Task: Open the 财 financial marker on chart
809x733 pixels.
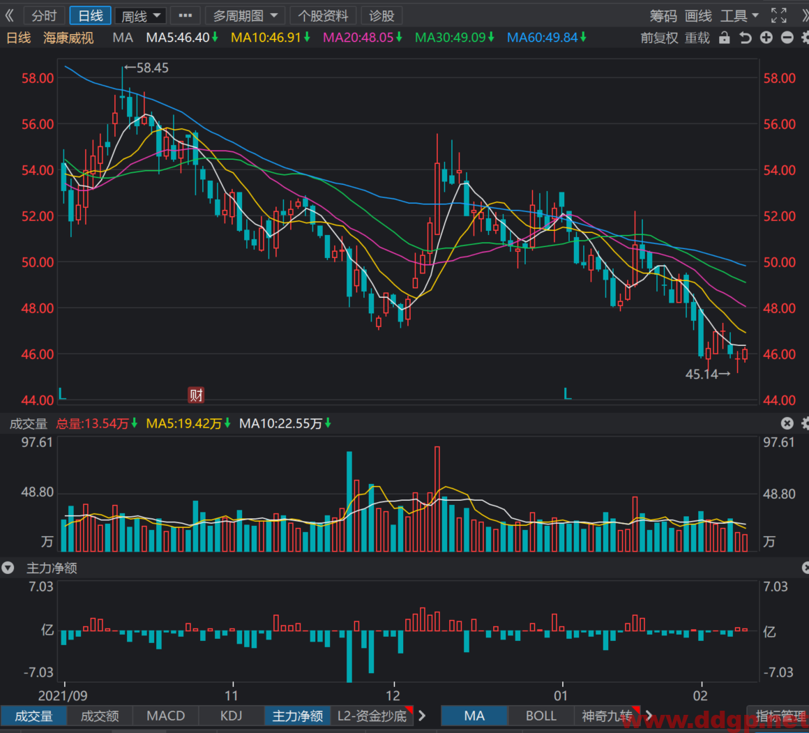Action: click(x=196, y=395)
